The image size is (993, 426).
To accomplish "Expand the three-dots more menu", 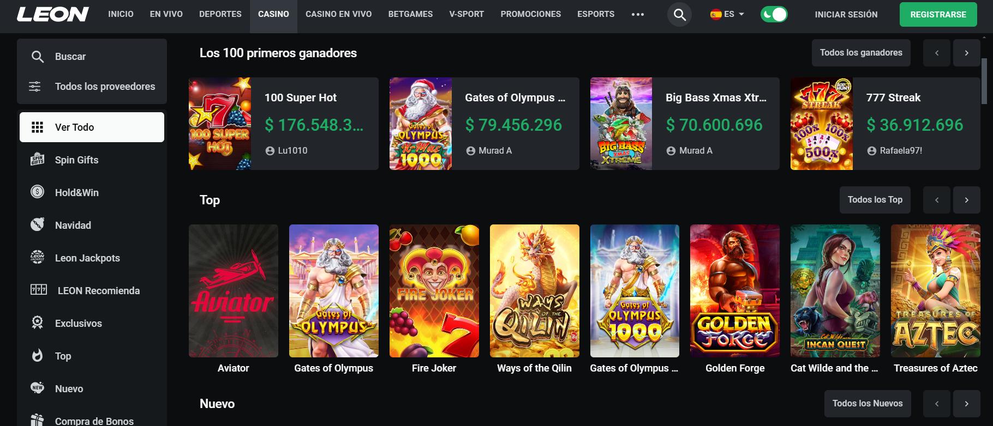I will [x=637, y=15].
